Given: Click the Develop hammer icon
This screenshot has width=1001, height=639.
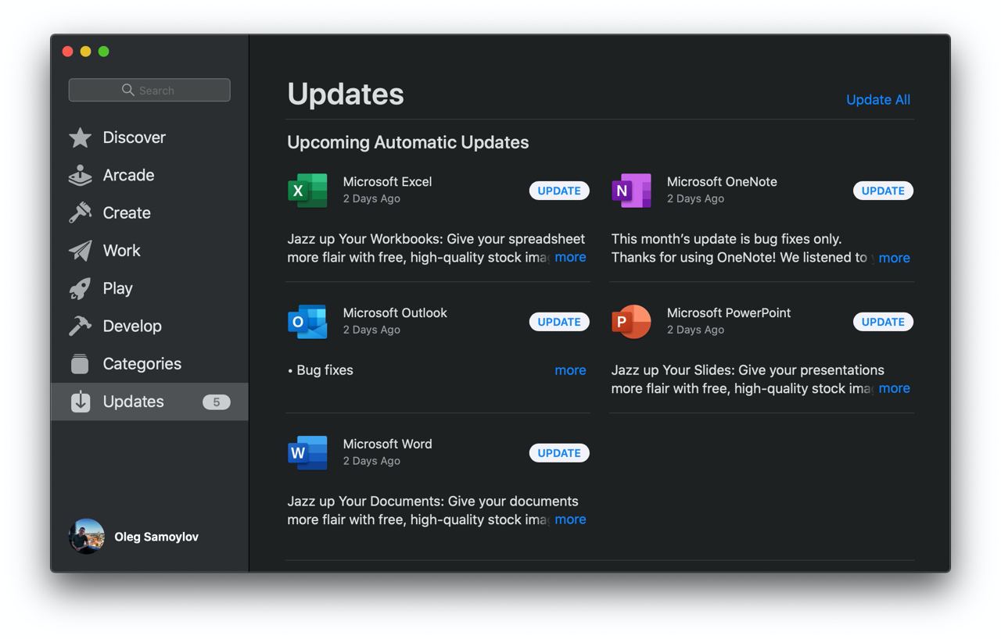Looking at the screenshot, I should coord(80,326).
